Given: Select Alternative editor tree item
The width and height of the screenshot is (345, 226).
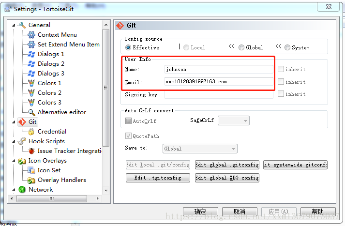Looking at the screenshot, I should click(62, 112).
